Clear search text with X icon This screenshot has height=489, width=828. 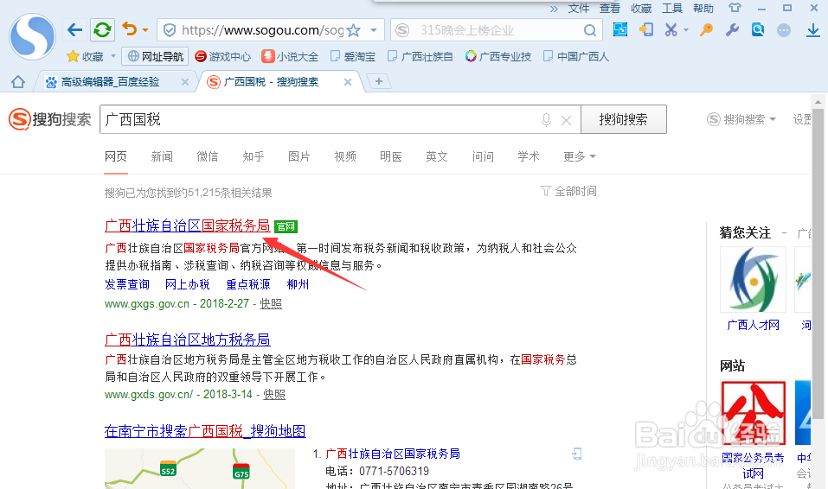(566, 121)
